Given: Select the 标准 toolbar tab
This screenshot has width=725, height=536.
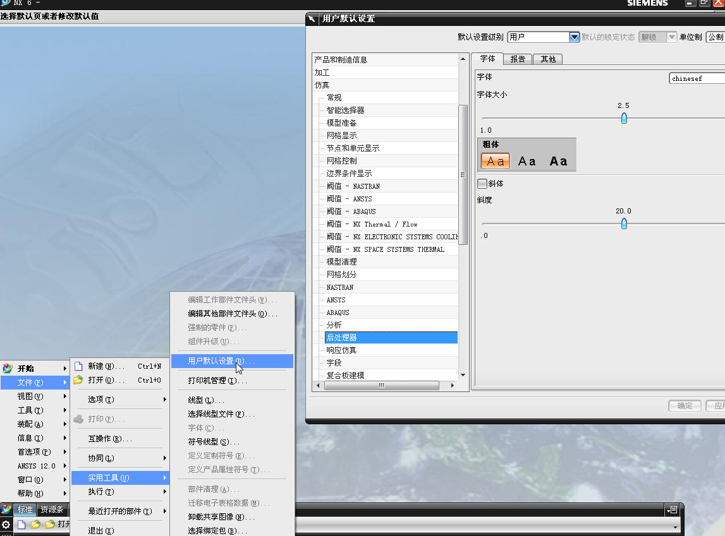Looking at the screenshot, I should 25,509.
